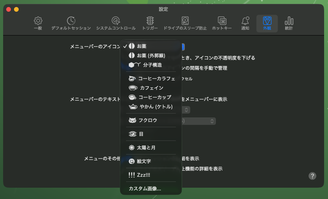The image size is (328, 199).
Task: Choose the コーヒーカラフェ carafe icon
Action: [151, 79]
